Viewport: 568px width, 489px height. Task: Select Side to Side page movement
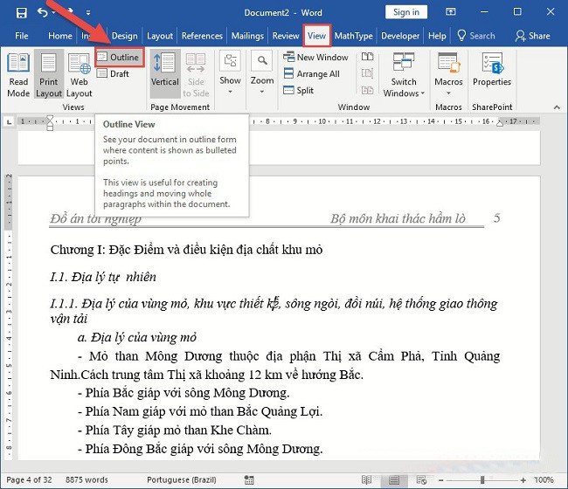point(196,74)
